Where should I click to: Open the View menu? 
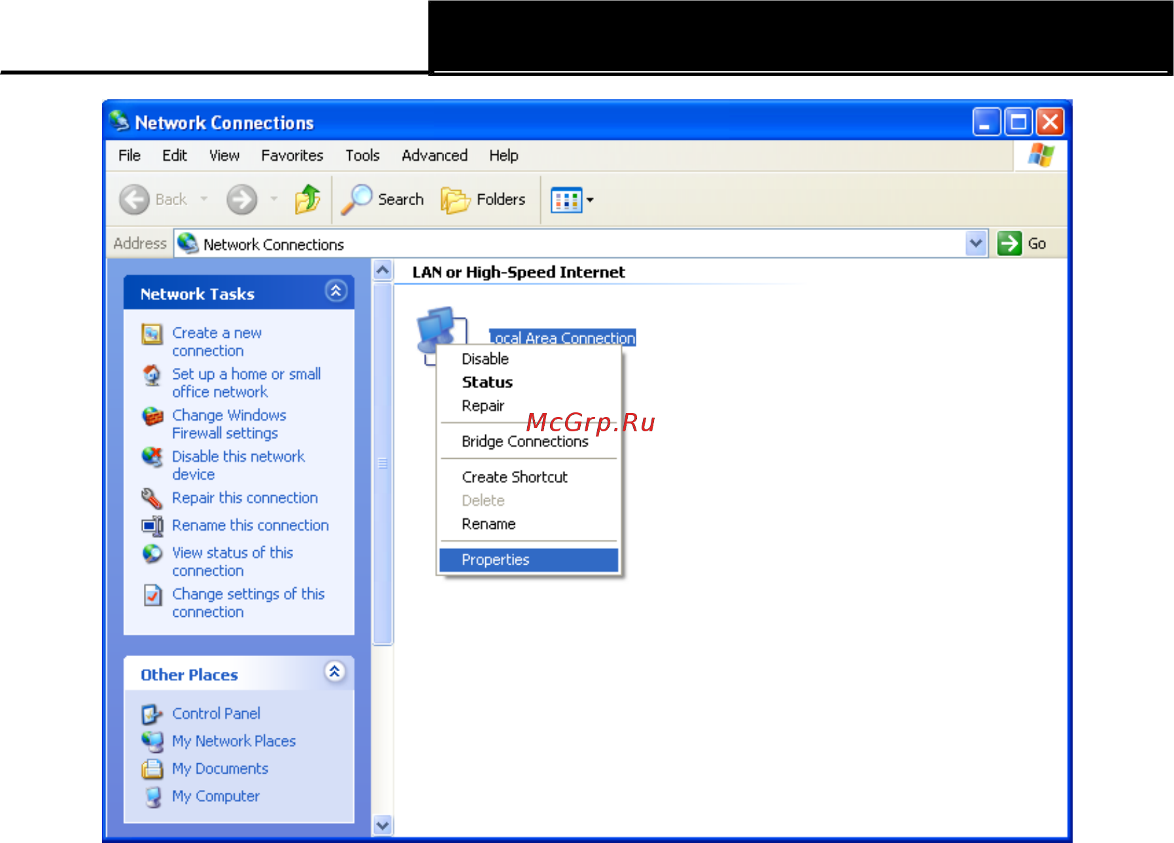click(x=224, y=156)
